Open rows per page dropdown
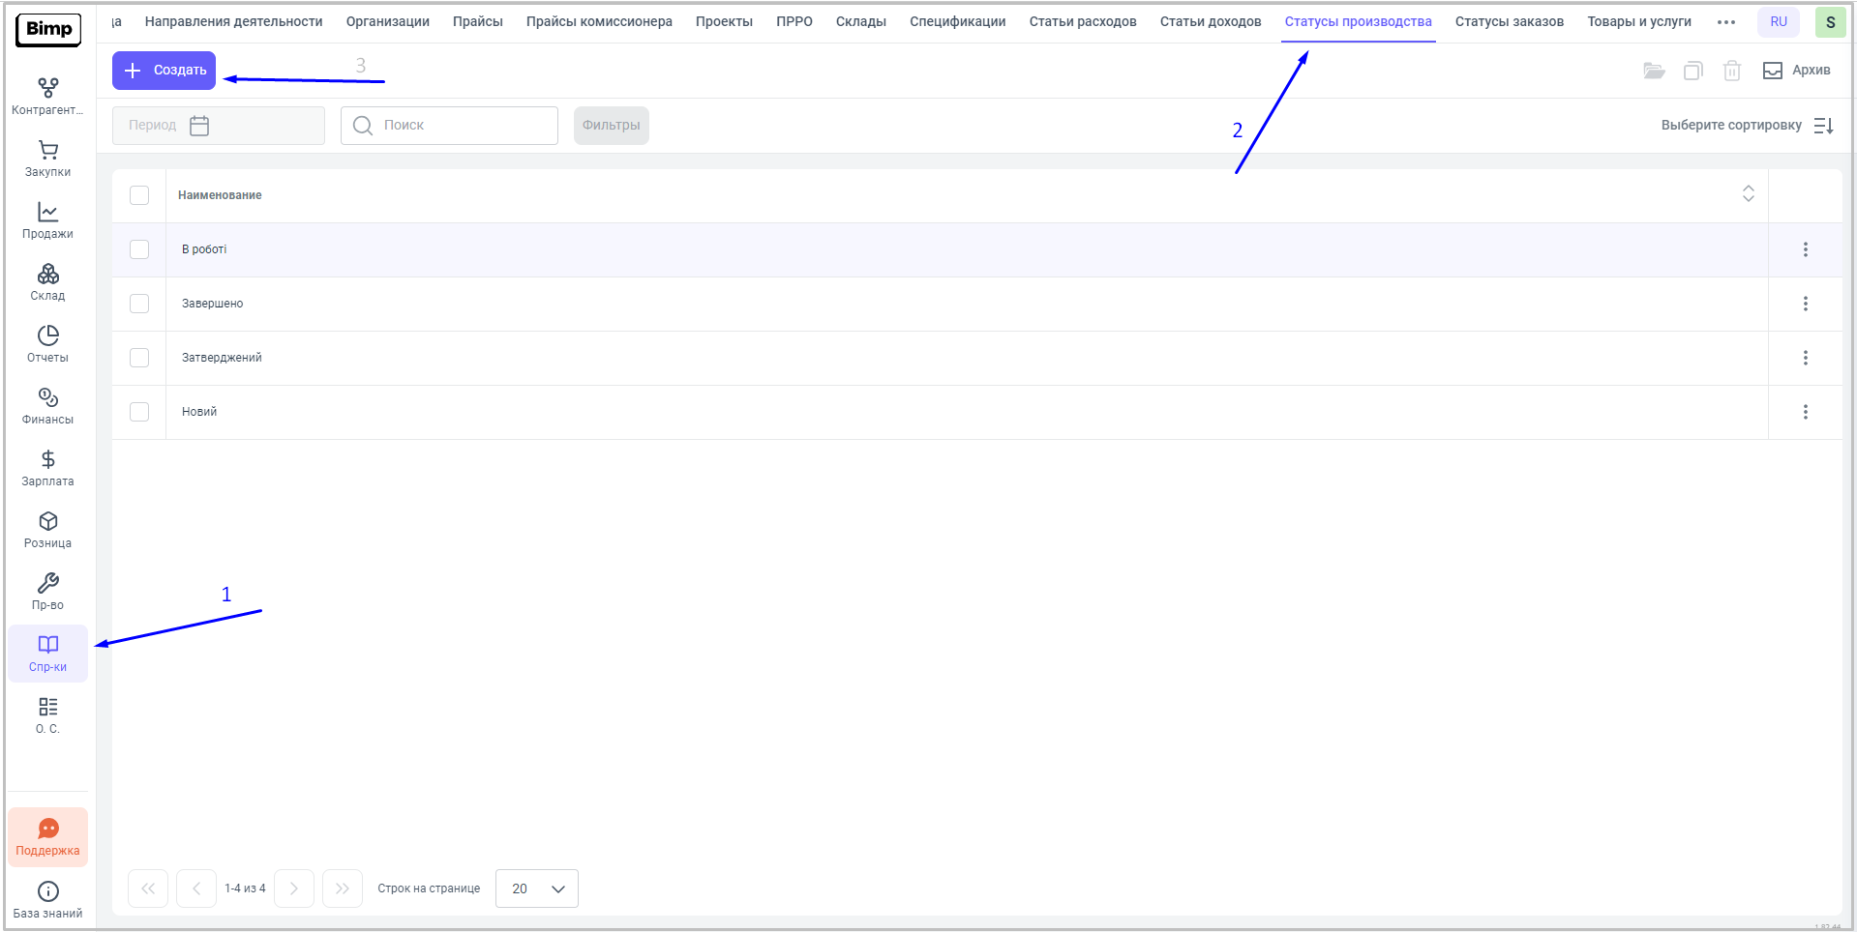The image size is (1857, 932). (537, 888)
